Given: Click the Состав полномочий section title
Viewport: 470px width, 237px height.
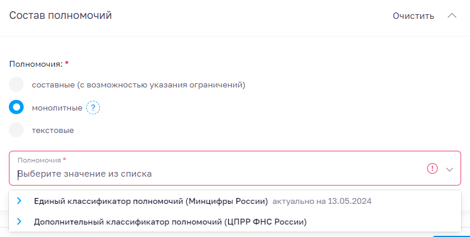Looking at the screenshot, I should [x=60, y=15].
